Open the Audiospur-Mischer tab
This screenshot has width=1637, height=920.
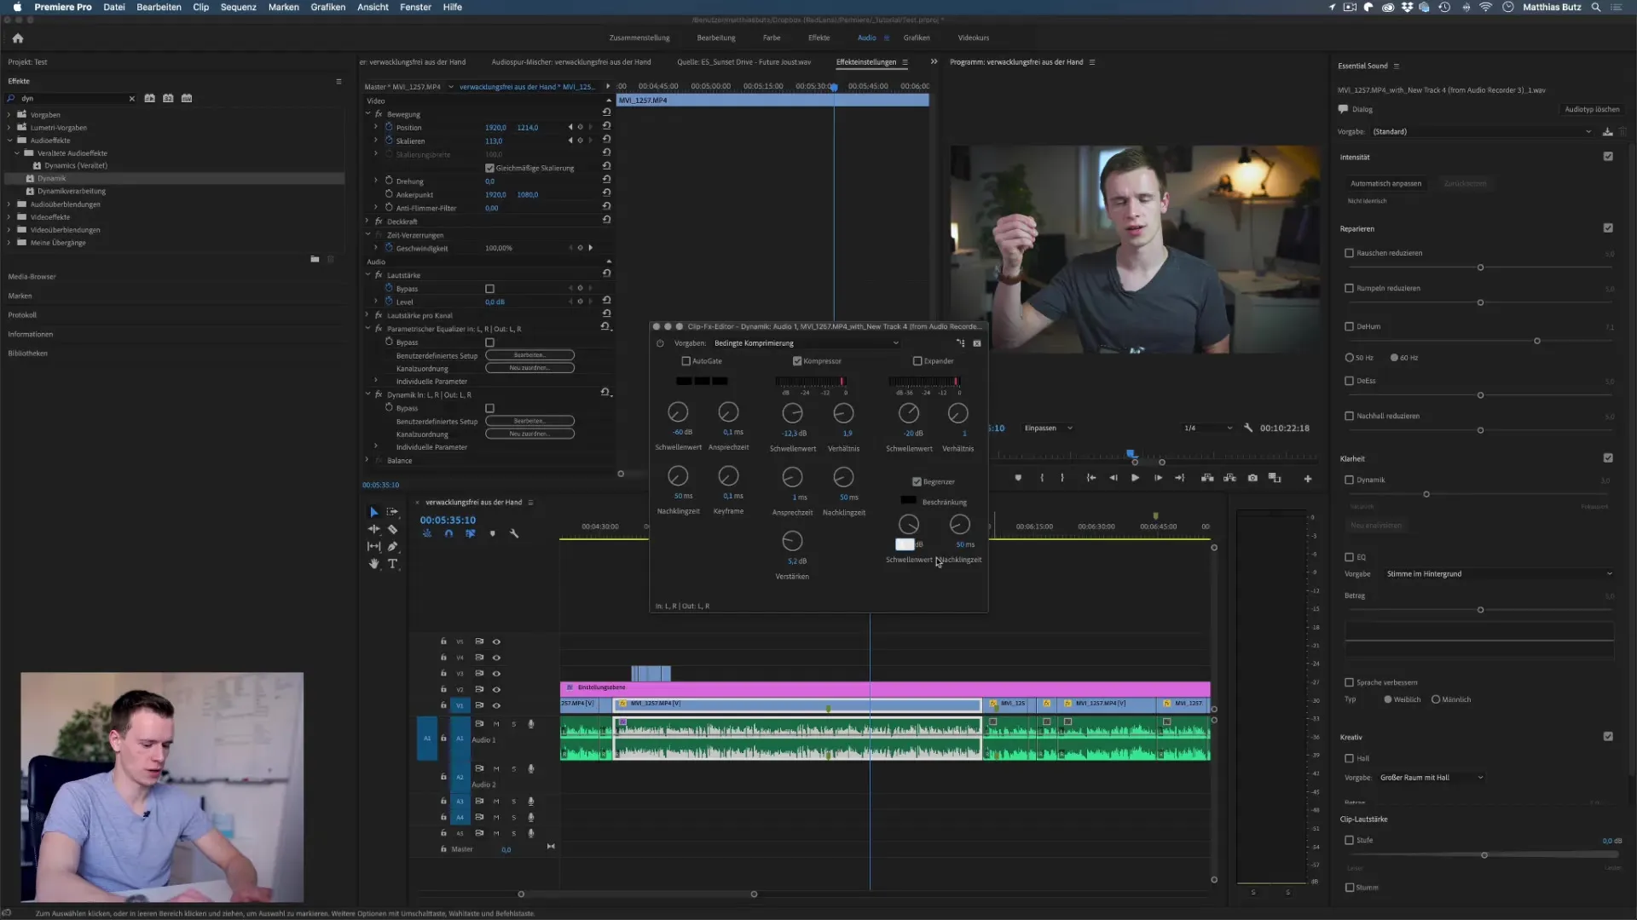click(571, 62)
